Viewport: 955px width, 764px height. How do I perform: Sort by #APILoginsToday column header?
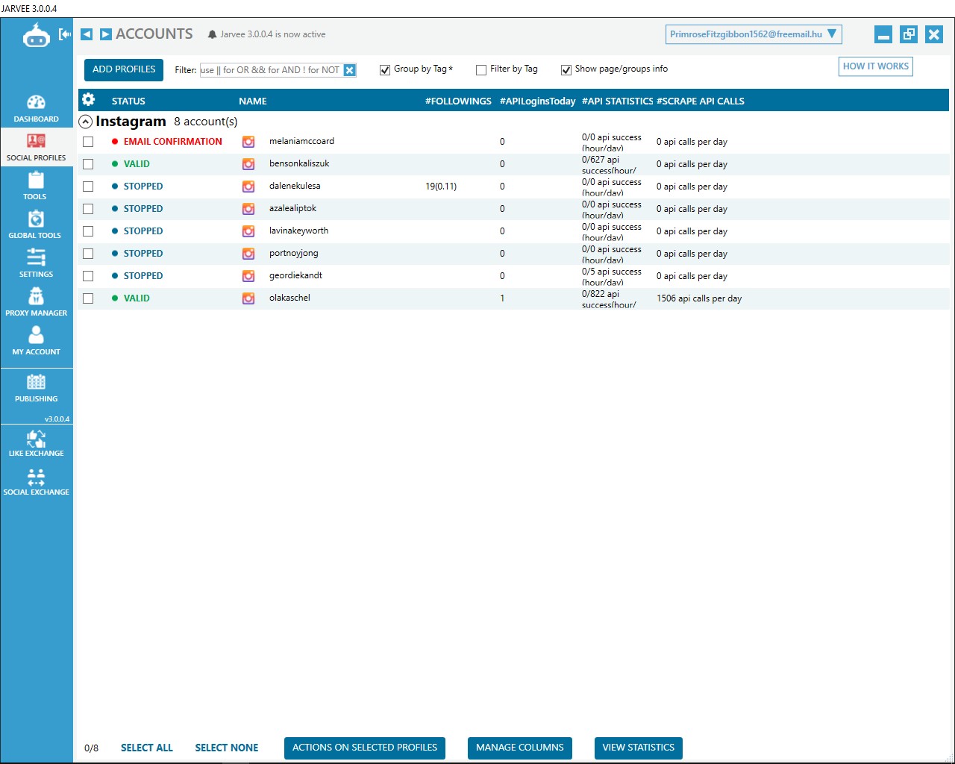point(537,101)
